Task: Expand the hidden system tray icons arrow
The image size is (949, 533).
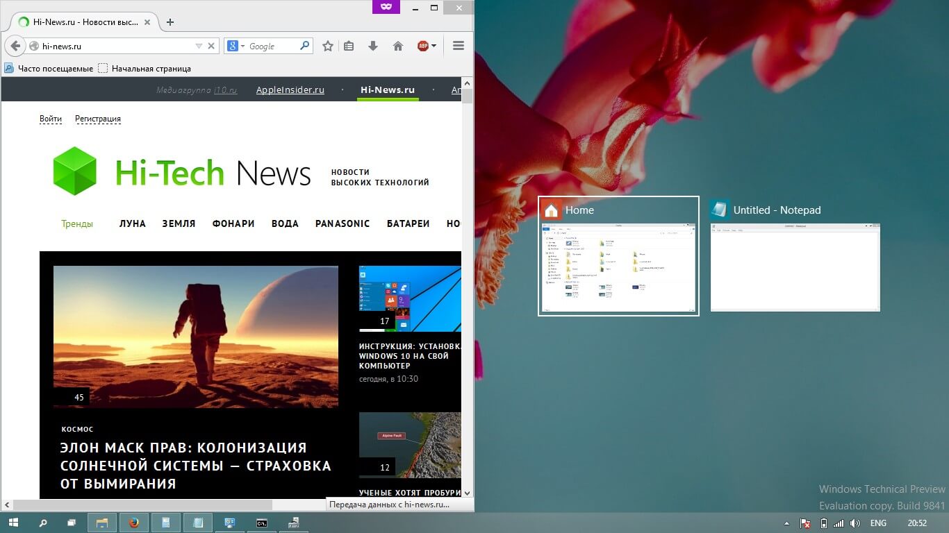Action: [x=786, y=523]
